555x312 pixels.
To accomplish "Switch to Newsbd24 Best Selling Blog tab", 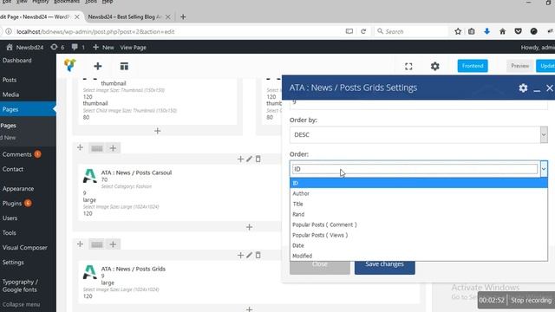I will tap(125, 16).
